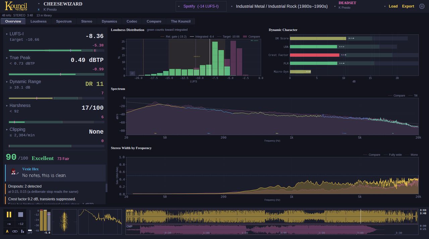Image resolution: width=429 pixels, height=239 pixels.
Task: Open the Codec tab
Action: pyautogui.click(x=132, y=21)
